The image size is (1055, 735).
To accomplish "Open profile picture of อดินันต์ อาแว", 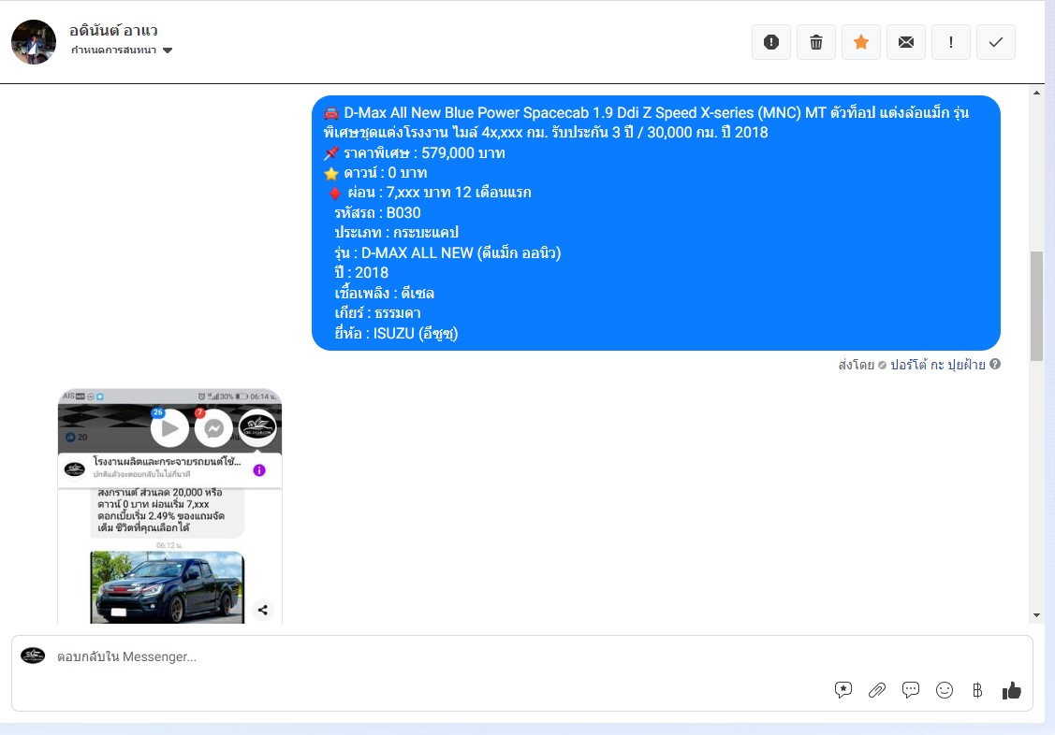I will coord(34,42).
